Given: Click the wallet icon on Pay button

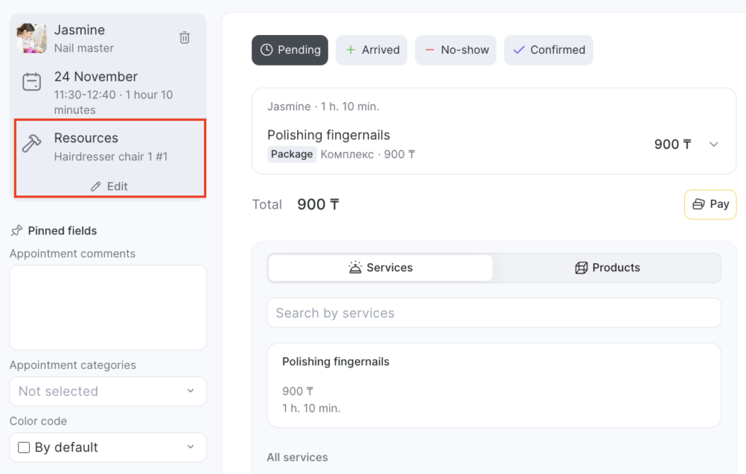Looking at the screenshot, I should [x=698, y=204].
